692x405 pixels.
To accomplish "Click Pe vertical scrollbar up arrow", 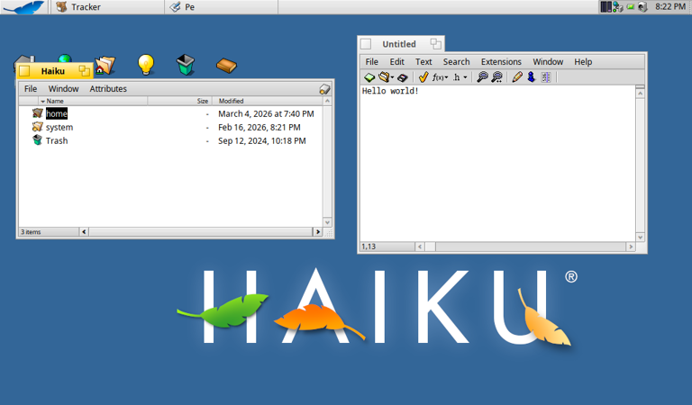I will pyautogui.click(x=641, y=93).
